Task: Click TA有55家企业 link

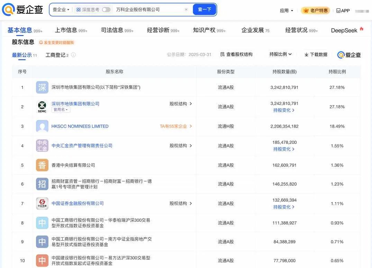Action: click(175, 127)
